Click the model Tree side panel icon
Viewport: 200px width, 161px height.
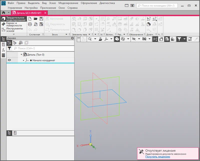(3, 39)
